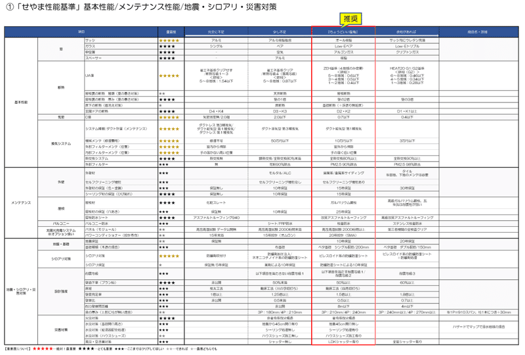The height and width of the screenshot is (355, 525).
Task: Click the PM2.5 98%除去 cell
Action: [407, 164]
